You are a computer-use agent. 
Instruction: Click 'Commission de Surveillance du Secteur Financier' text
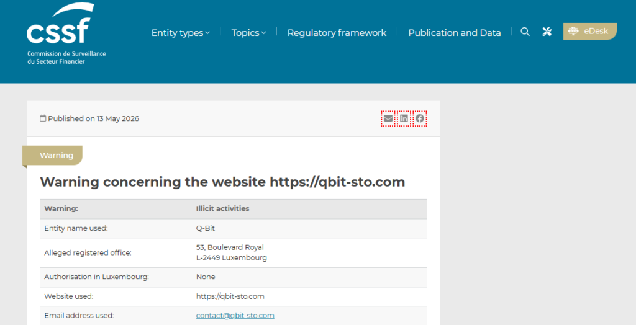click(x=66, y=58)
